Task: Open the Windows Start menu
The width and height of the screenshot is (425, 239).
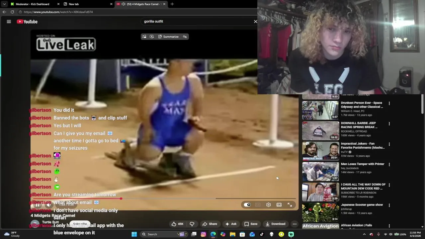Action: (134, 234)
